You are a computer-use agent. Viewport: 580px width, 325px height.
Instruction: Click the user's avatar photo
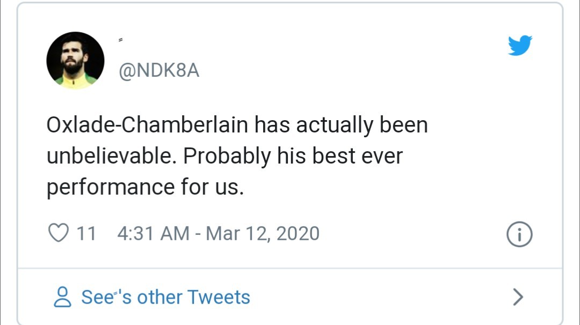click(x=76, y=60)
